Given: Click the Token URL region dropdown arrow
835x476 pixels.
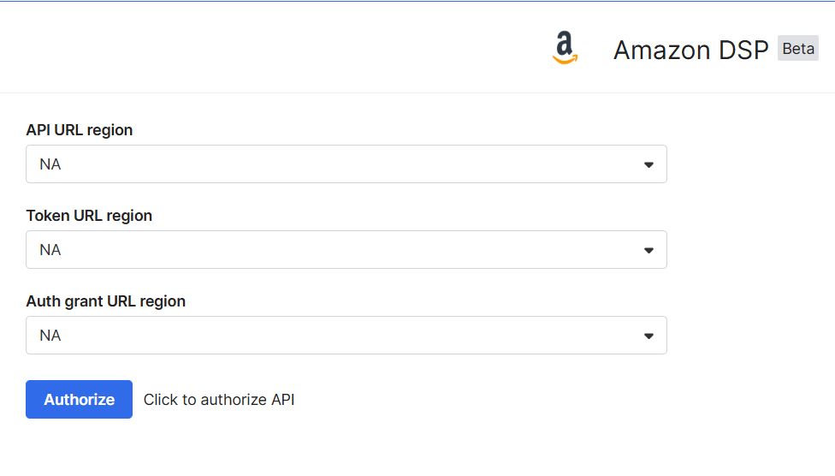Looking at the screenshot, I should coord(648,250).
